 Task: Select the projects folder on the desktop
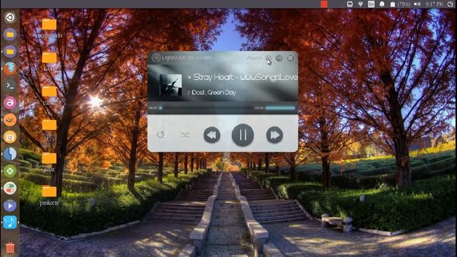coord(49,196)
